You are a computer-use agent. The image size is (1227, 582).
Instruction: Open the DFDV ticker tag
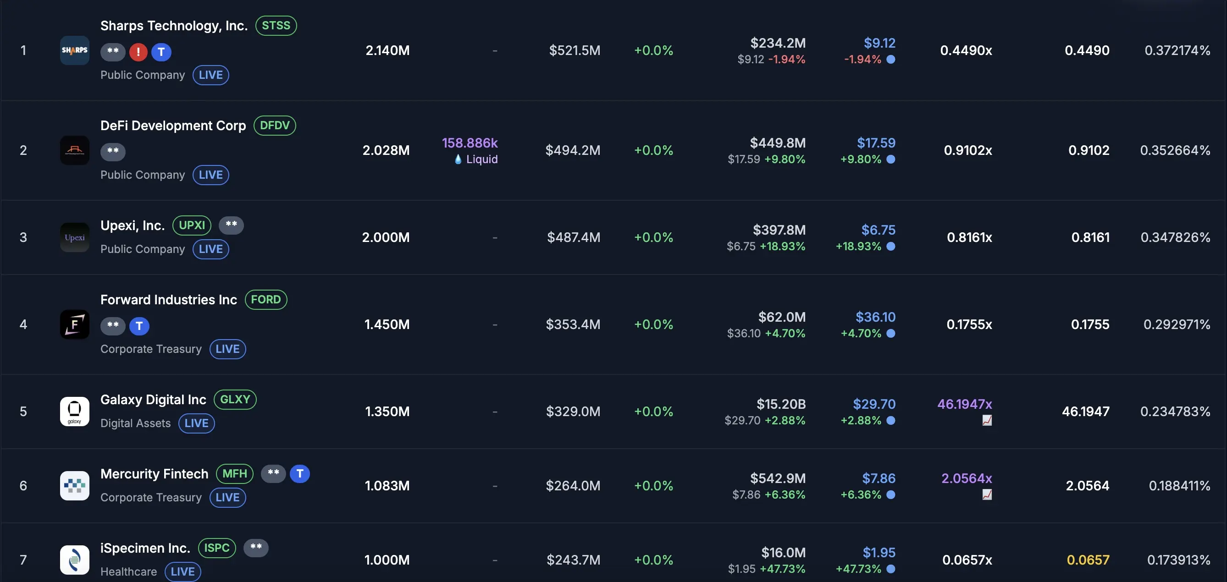[x=274, y=126]
